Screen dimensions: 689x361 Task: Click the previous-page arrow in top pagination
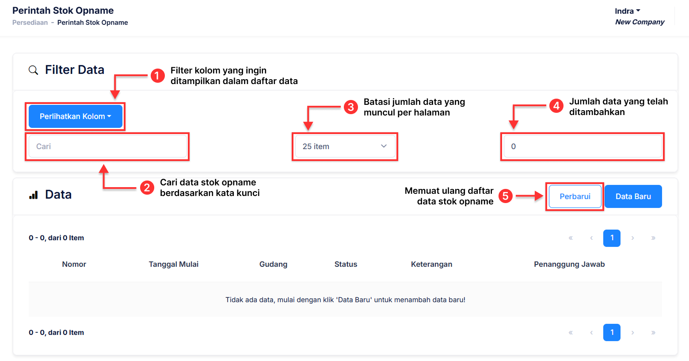tap(591, 238)
